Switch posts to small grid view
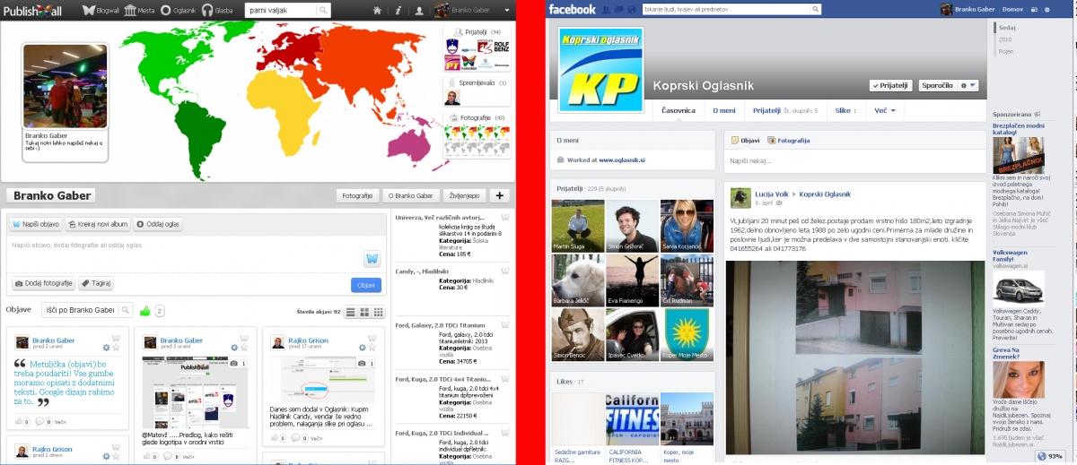1077x465 pixels. (x=378, y=312)
